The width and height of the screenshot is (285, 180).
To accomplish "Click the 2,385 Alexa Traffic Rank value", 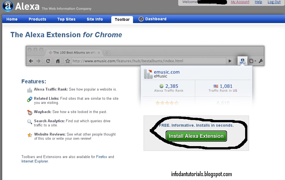I will (x=172, y=86).
